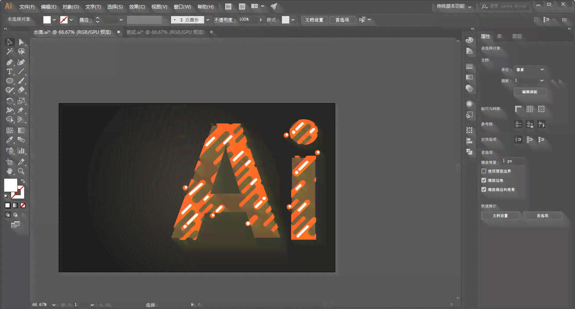Screen dimensions: 575x309
Task: Open the Transparency panel icon
Action: 469,88
